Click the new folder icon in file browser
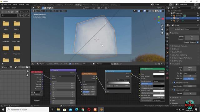 pos(17,12)
